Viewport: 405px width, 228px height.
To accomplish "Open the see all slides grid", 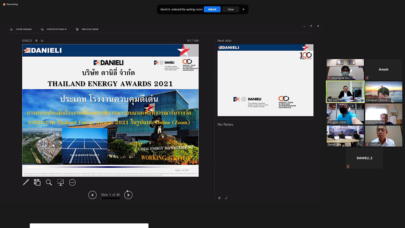I will coord(37,183).
